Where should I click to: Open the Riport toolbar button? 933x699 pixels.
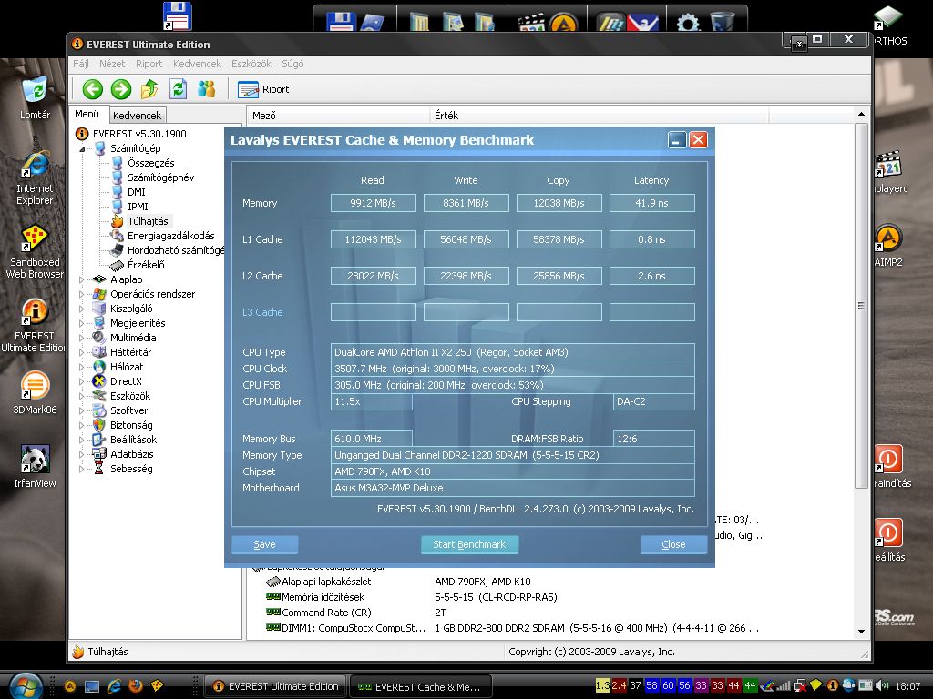coord(263,89)
